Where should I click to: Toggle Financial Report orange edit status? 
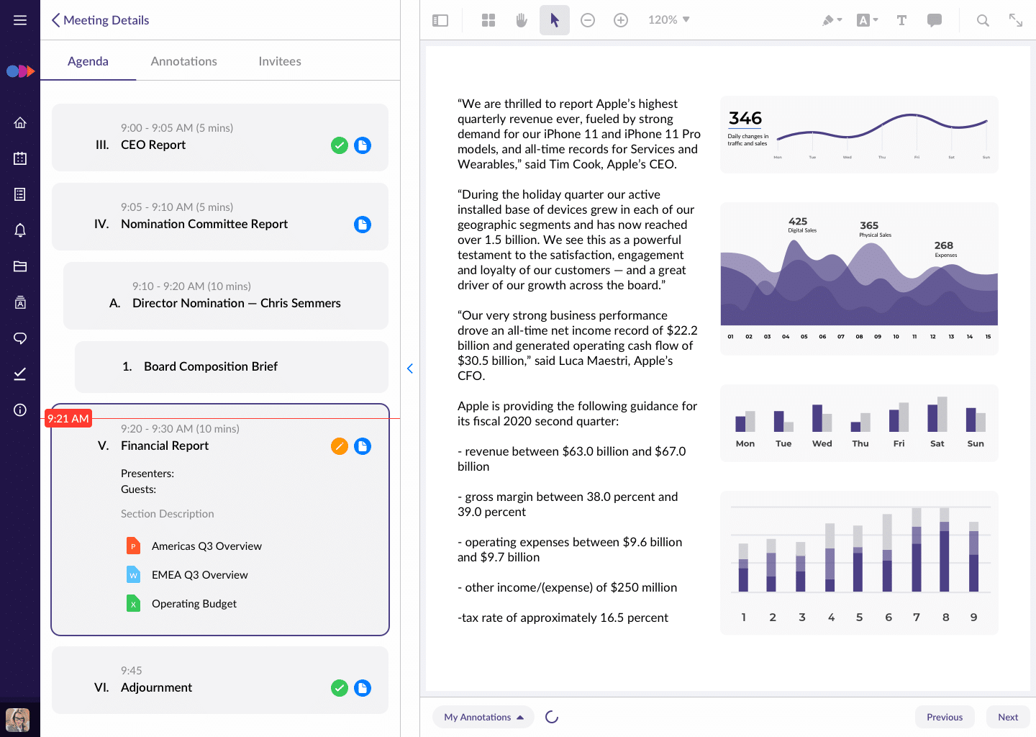click(x=340, y=446)
